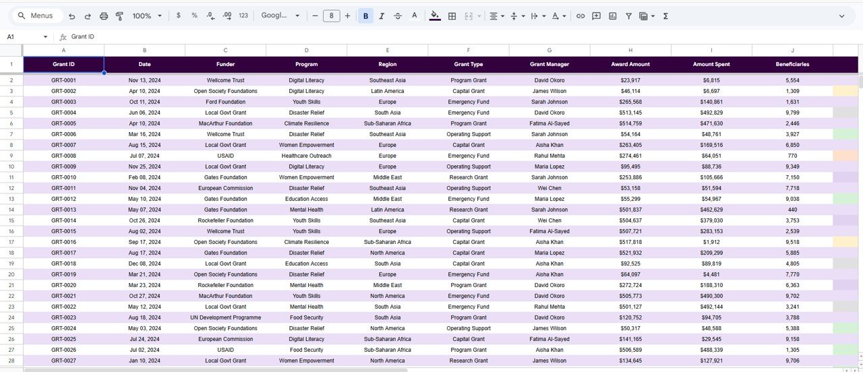
Task: Toggle italic formatting
Action: pyautogui.click(x=382, y=15)
